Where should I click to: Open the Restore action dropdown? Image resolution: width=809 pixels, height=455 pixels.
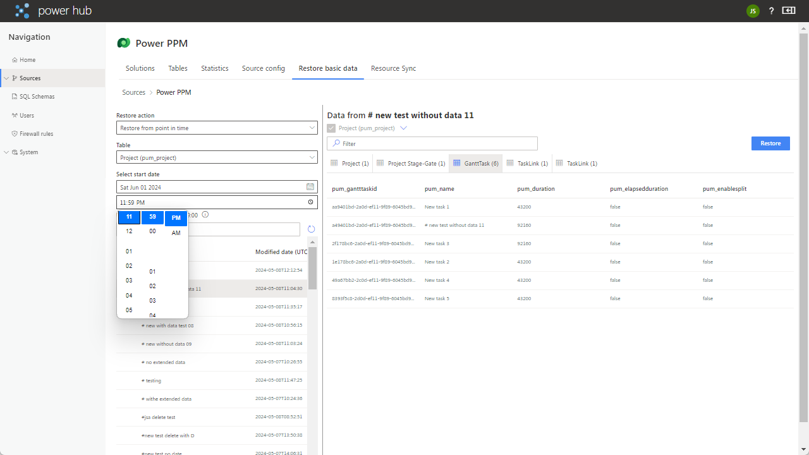tap(217, 128)
